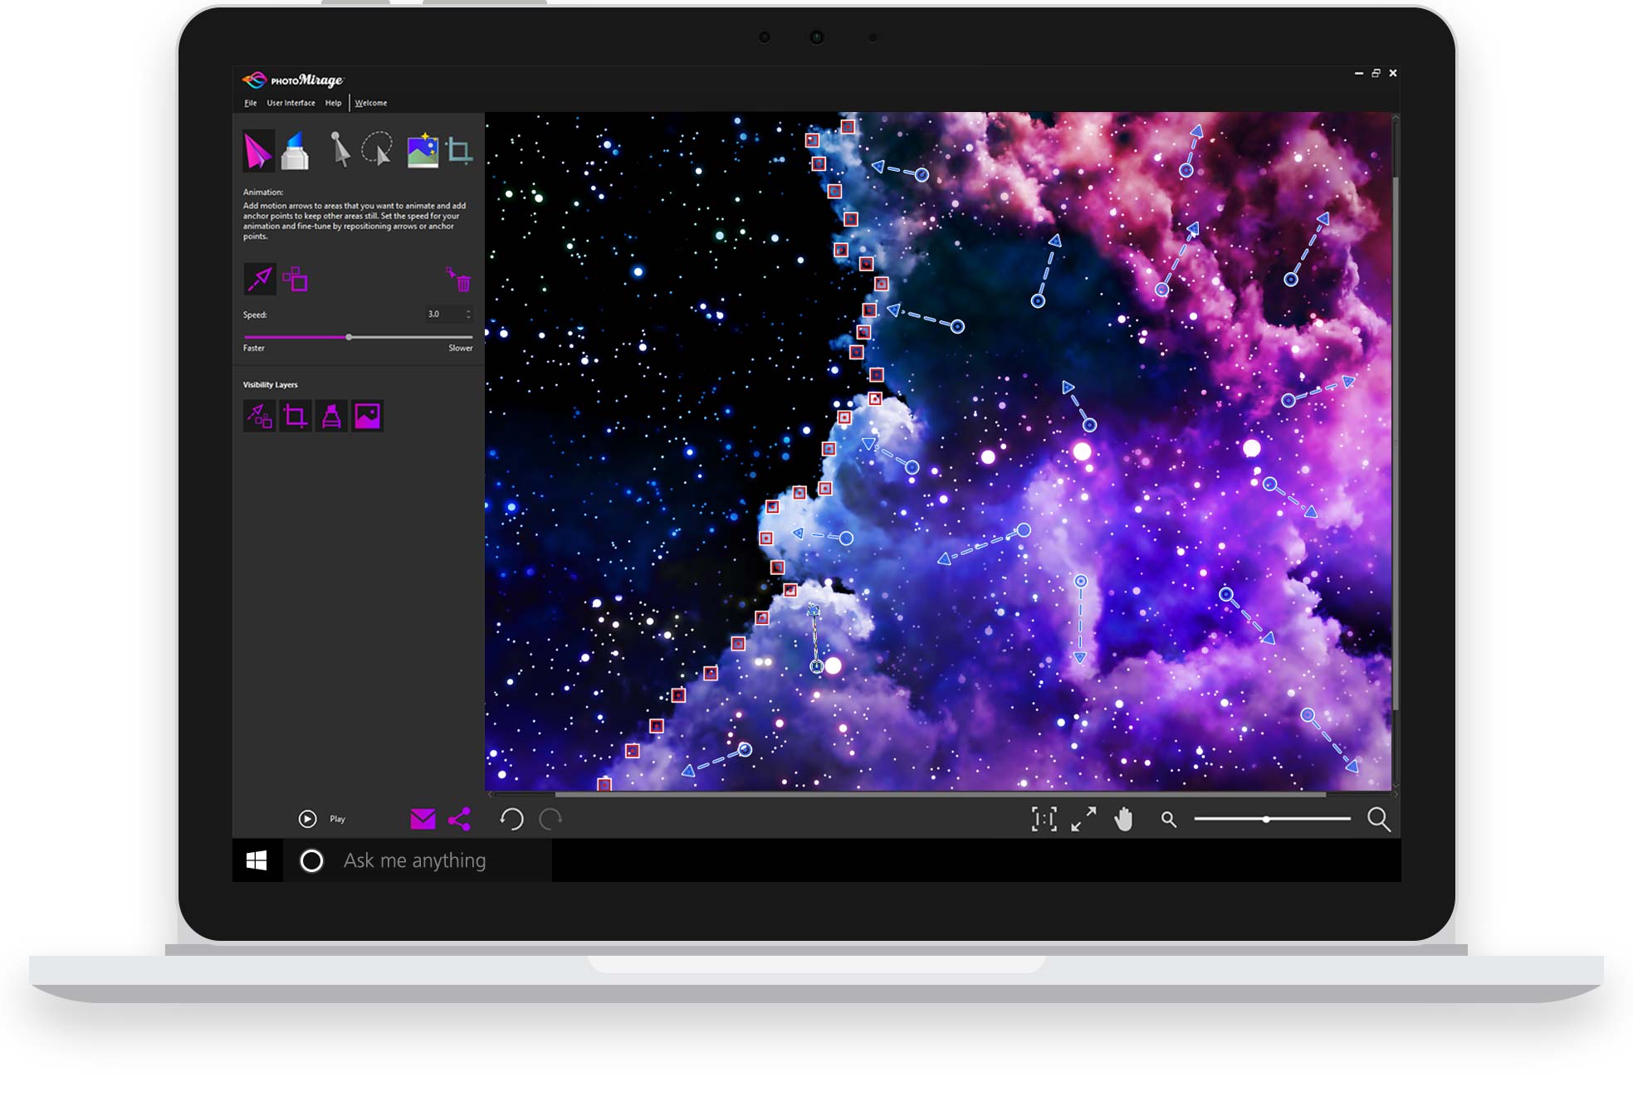This screenshot has height=1096, width=1633.
Task: Delete all arrows using trash icon
Action: coord(462,280)
